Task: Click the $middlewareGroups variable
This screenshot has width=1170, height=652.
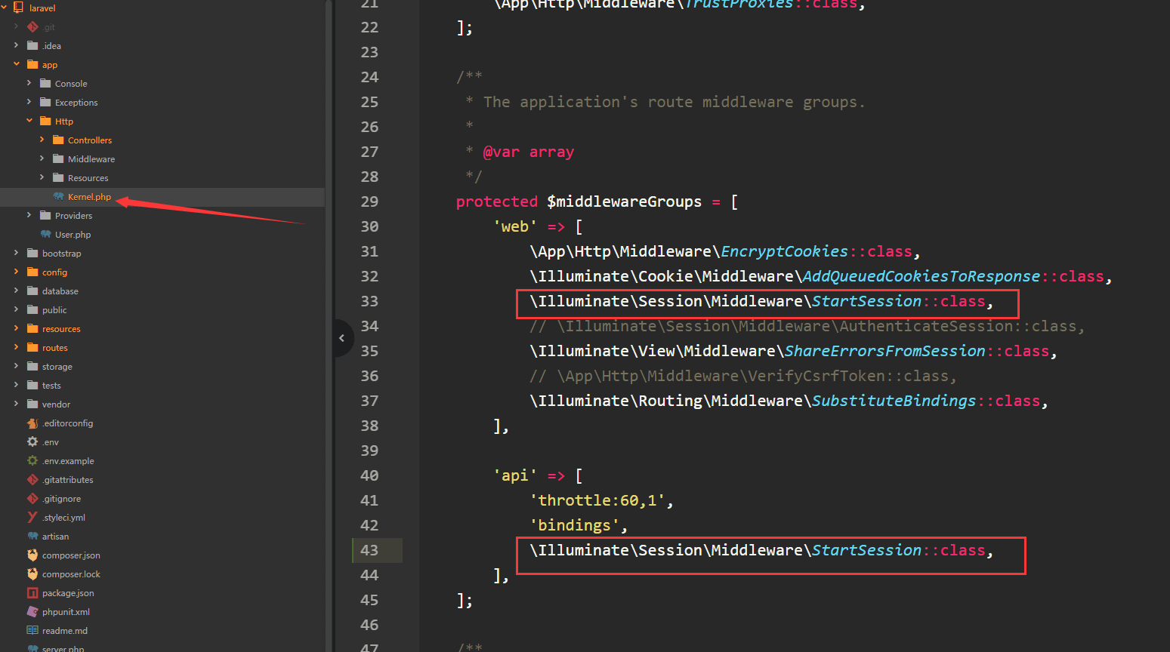Action: [625, 201]
